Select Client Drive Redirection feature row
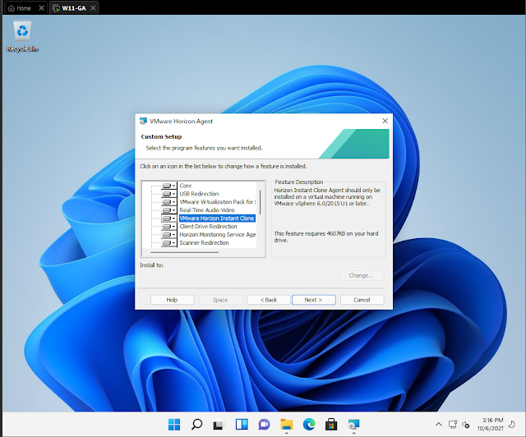Viewport: 526px width, 437px height. pyautogui.click(x=208, y=227)
